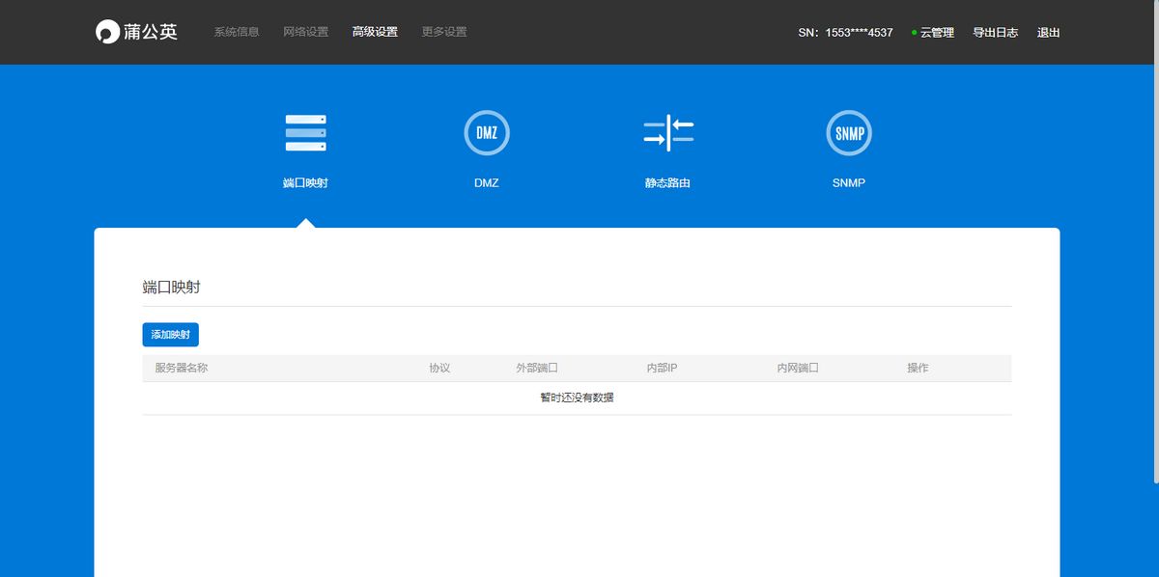Click the 外部端口 column header
Viewport: 1159px width, 577px height.
coord(537,368)
